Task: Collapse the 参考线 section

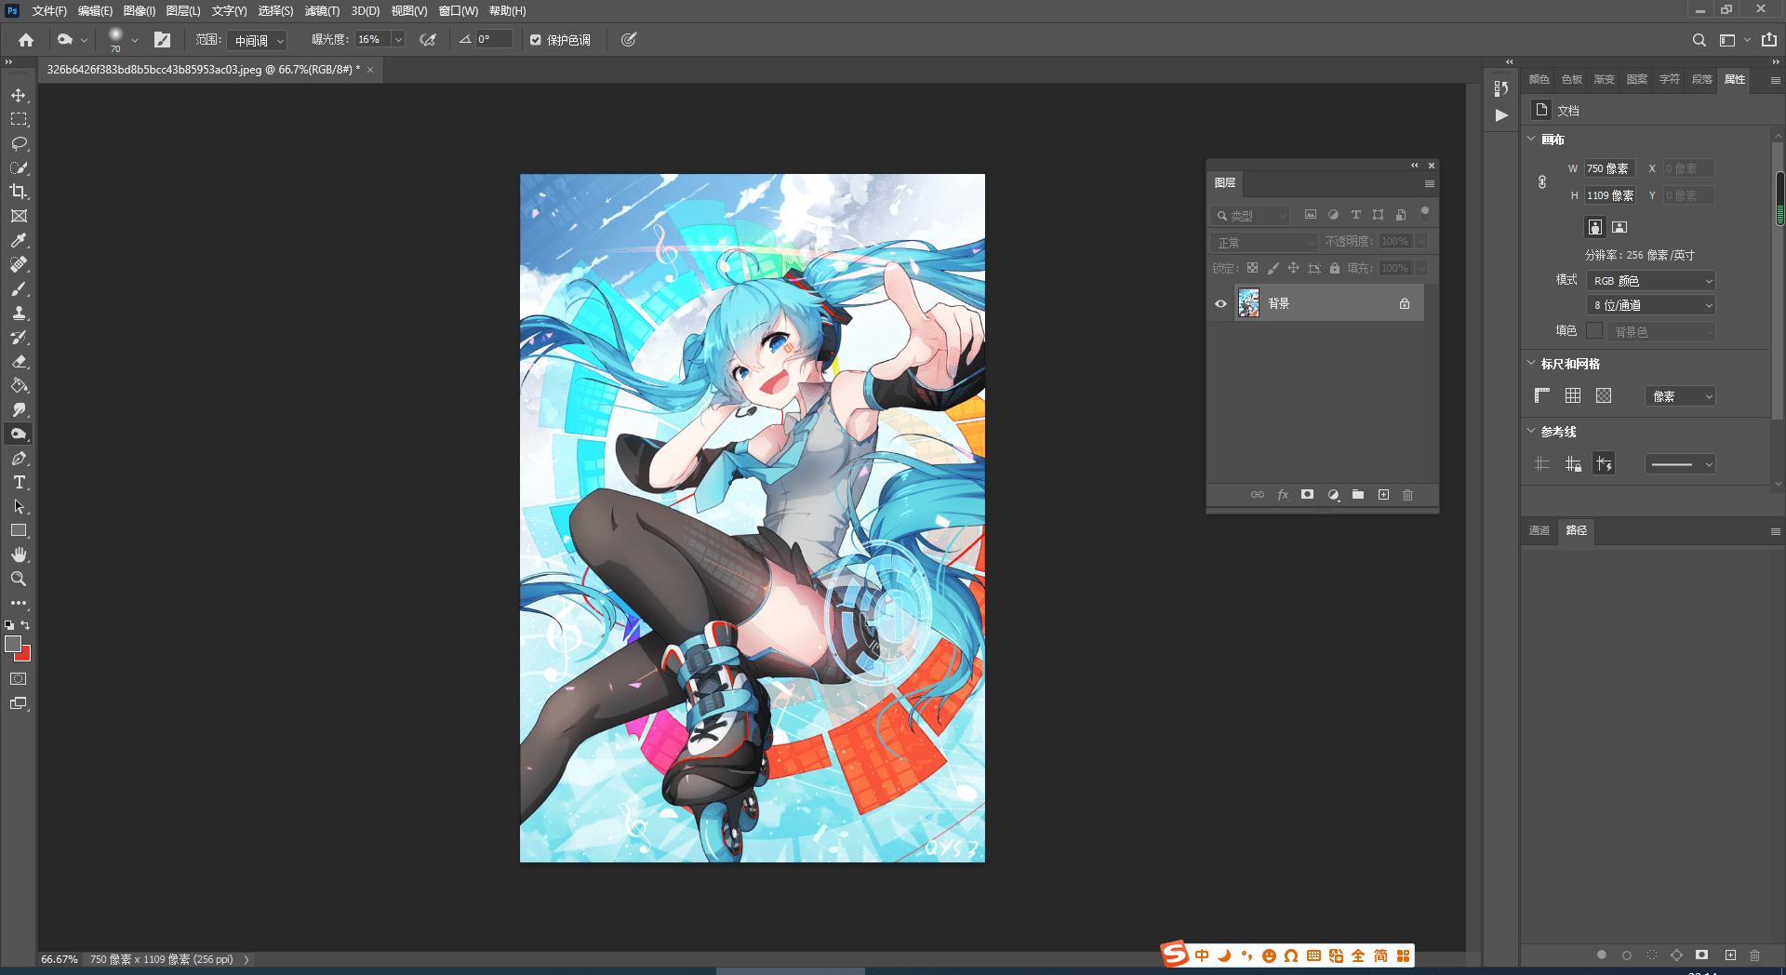Action: pos(1532,431)
